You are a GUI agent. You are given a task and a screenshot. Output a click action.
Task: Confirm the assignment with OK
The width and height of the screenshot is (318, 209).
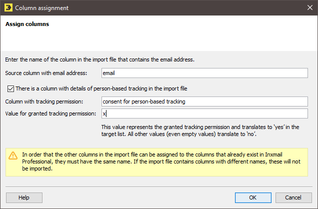[253, 197]
